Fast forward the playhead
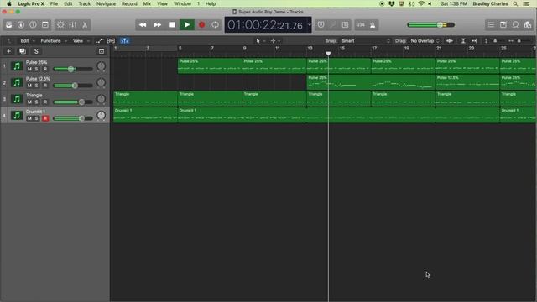Viewport: 537px width, 302px height. click(x=158, y=25)
